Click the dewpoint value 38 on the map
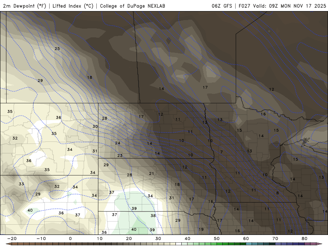The image size is (328, 246). [x=153, y=216]
